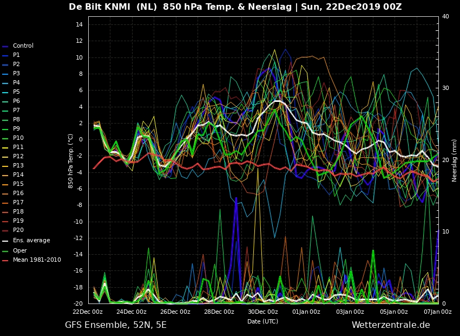The image size is (460, 336).
Task: Select the P10 legend entry
Action: coord(13,138)
